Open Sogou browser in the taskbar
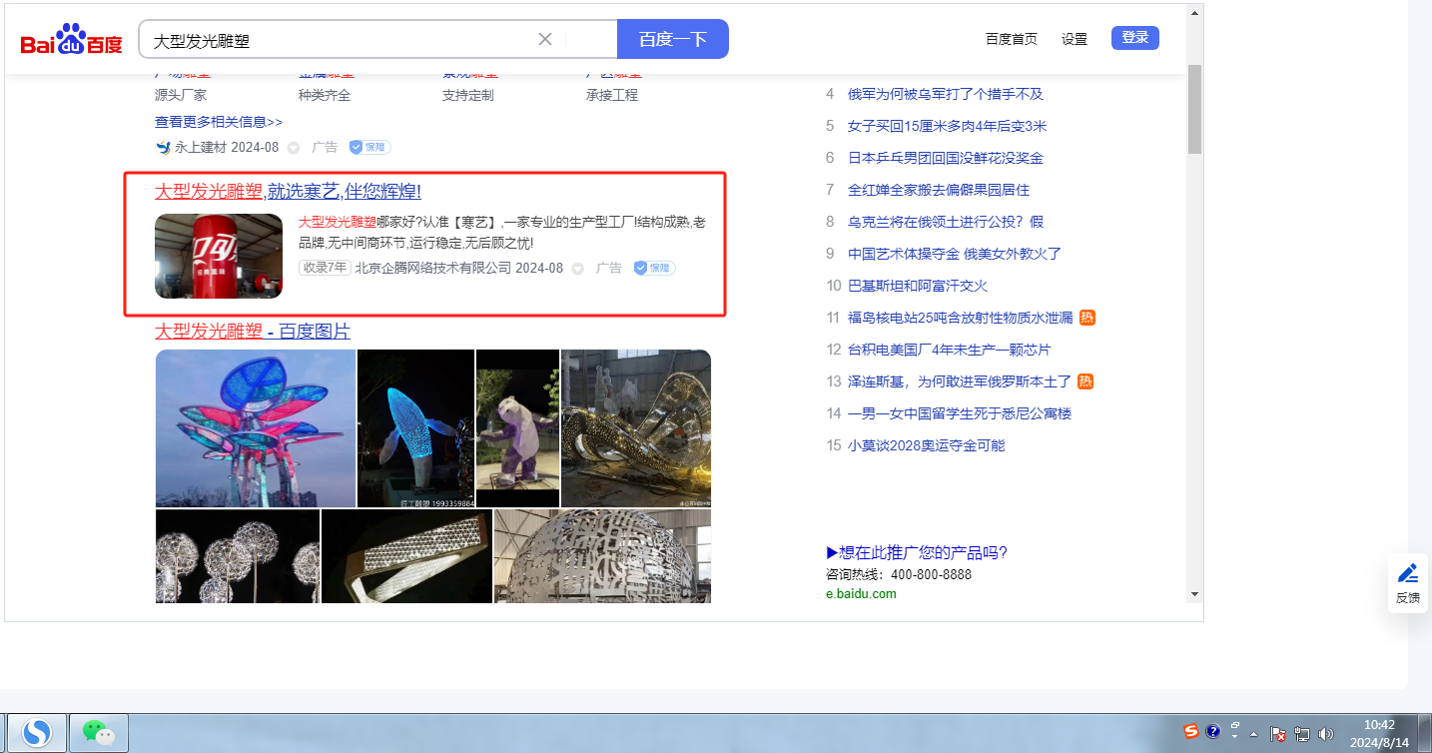Viewport: 1432px width, 753px height. (38, 733)
